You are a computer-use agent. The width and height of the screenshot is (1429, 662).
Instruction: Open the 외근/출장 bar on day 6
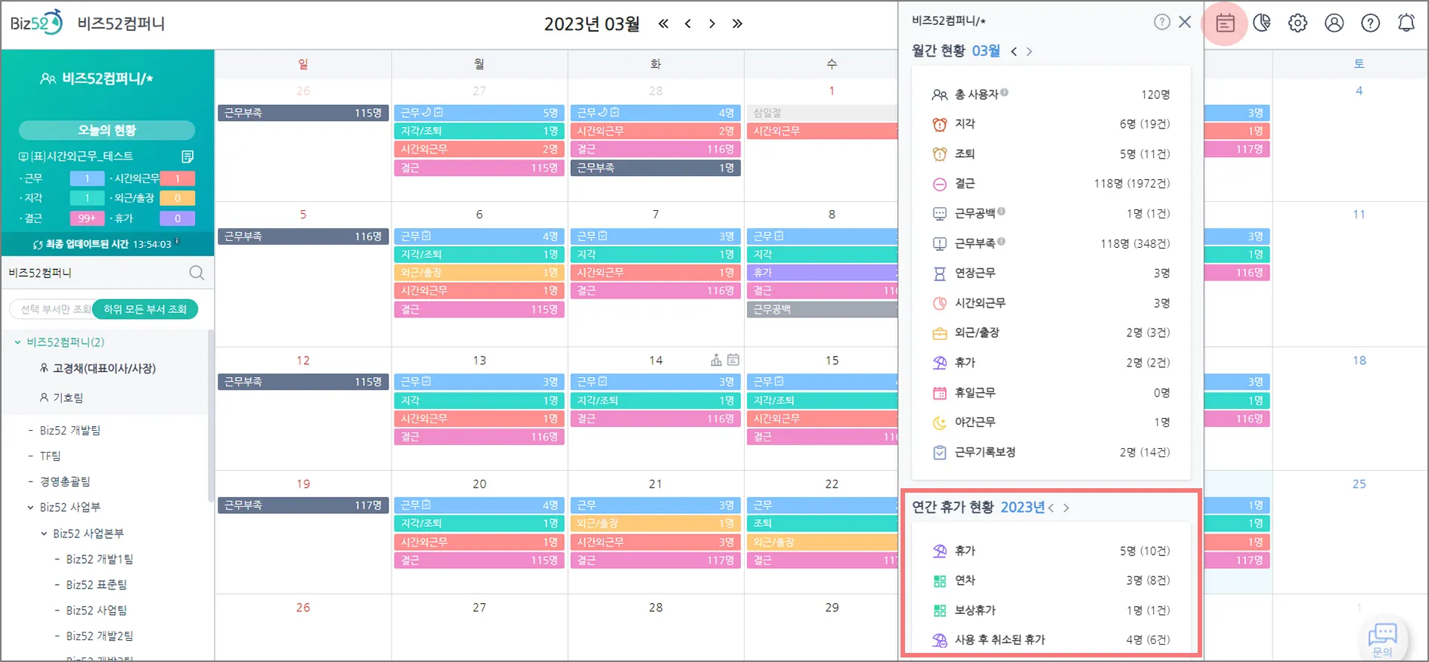[x=479, y=272]
